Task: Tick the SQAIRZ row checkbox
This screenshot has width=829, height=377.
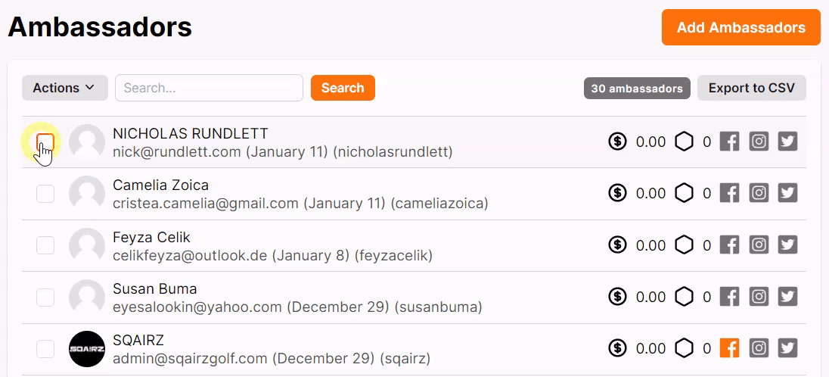Action: pos(45,349)
